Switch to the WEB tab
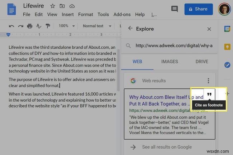 click(137, 62)
